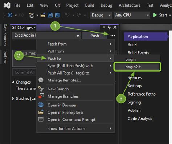Select the Publish properties tab

click(134, 110)
